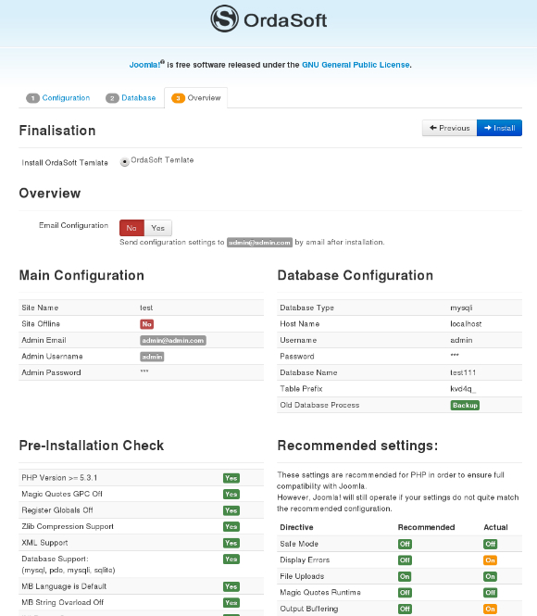Viewport: 537px width, 616px height.
Task: Click the Site Offline 'No' badge
Action: click(x=147, y=324)
